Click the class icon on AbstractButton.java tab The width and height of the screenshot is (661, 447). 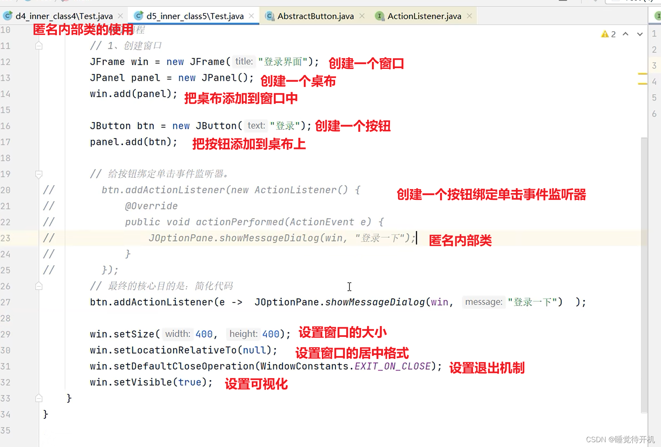point(270,16)
